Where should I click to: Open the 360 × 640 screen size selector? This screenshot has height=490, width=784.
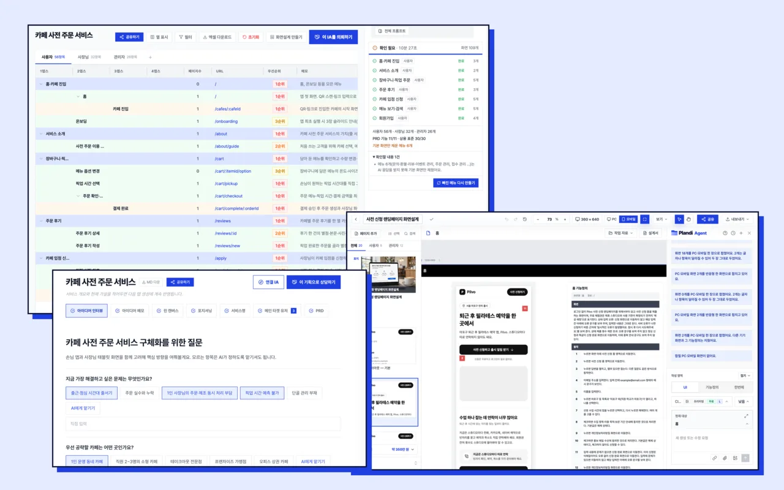[587, 219]
